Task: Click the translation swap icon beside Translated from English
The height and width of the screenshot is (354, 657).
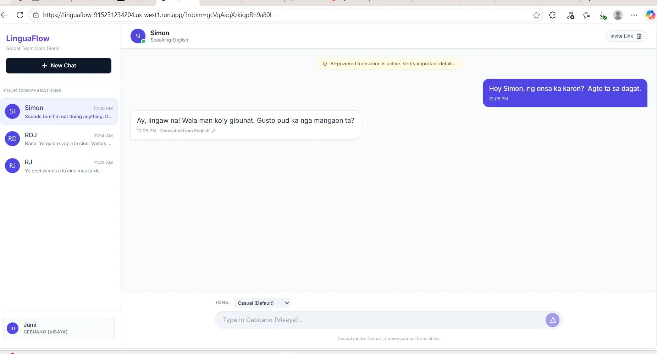Action: pyautogui.click(x=214, y=131)
